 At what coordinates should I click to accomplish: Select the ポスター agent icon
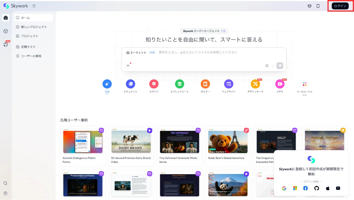tap(205, 84)
